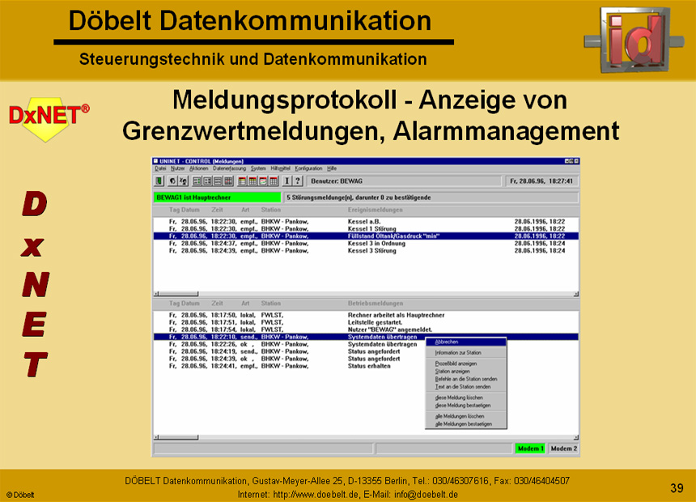This screenshot has width=696, height=502.
Task: Click the user logout icon marked with X
Action: point(184,181)
